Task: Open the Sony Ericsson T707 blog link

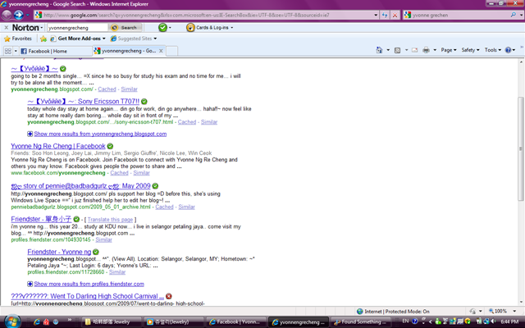Action: (84, 102)
